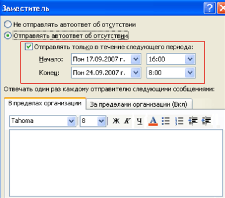Click the 'Конец:' label
Screen dimensions: 225x198
[x=49, y=73]
